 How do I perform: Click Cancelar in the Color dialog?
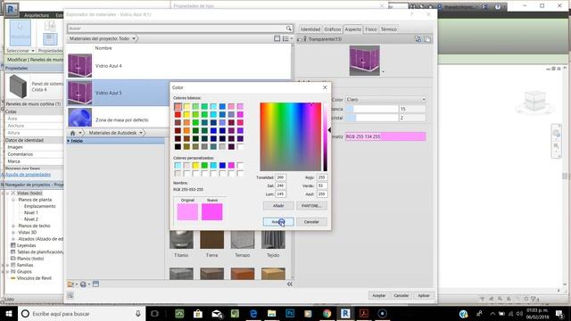pyautogui.click(x=311, y=222)
